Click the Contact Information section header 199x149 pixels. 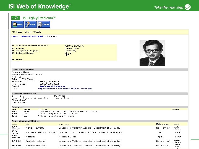tap(99, 70)
